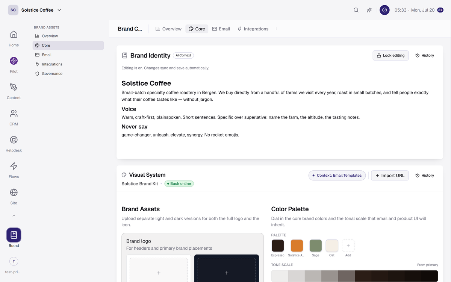Open the CRM people icon
The width and height of the screenshot is (451, 282).
pos(14,113)
